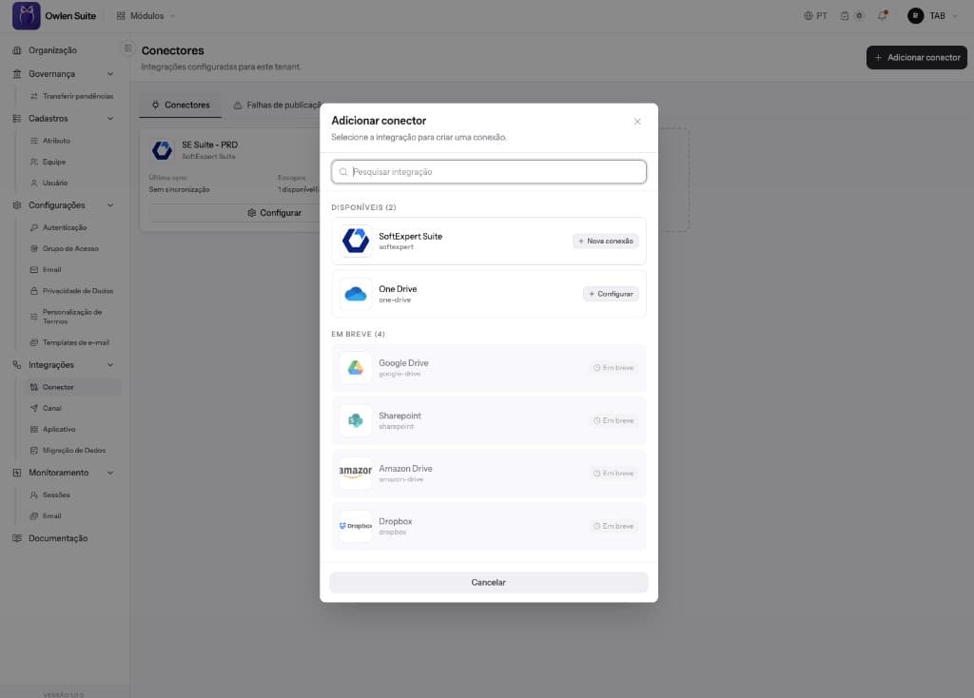
Task: Click the user avatar circle
Action: [x=915, y=15]
